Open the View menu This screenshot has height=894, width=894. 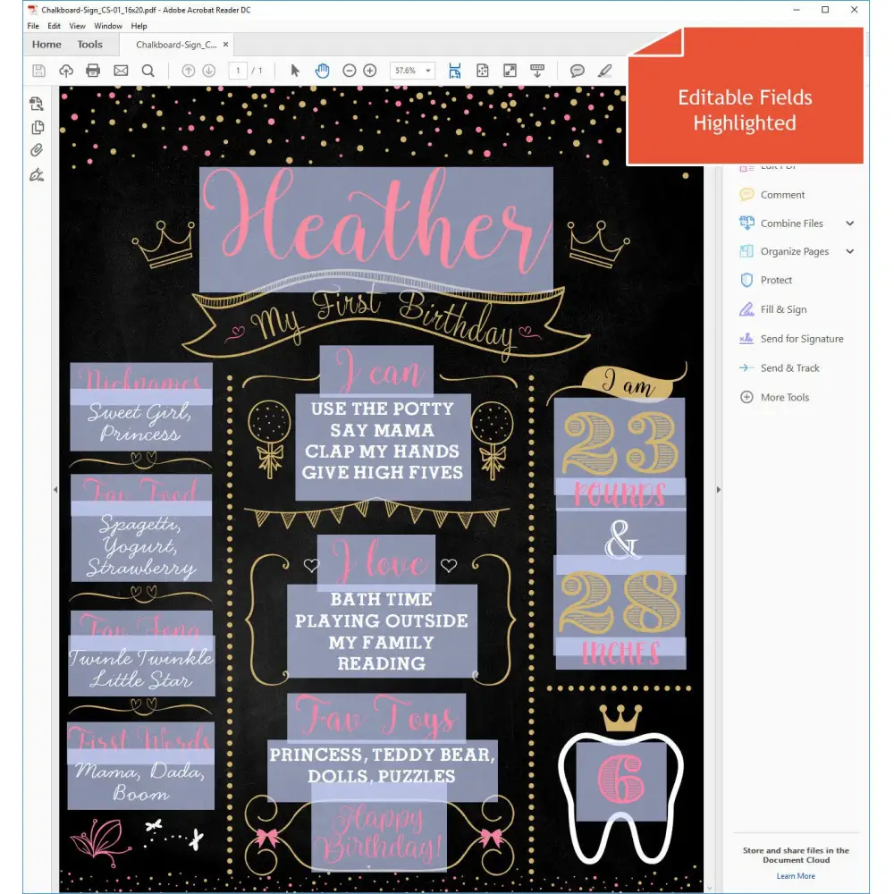coord(78,26)
